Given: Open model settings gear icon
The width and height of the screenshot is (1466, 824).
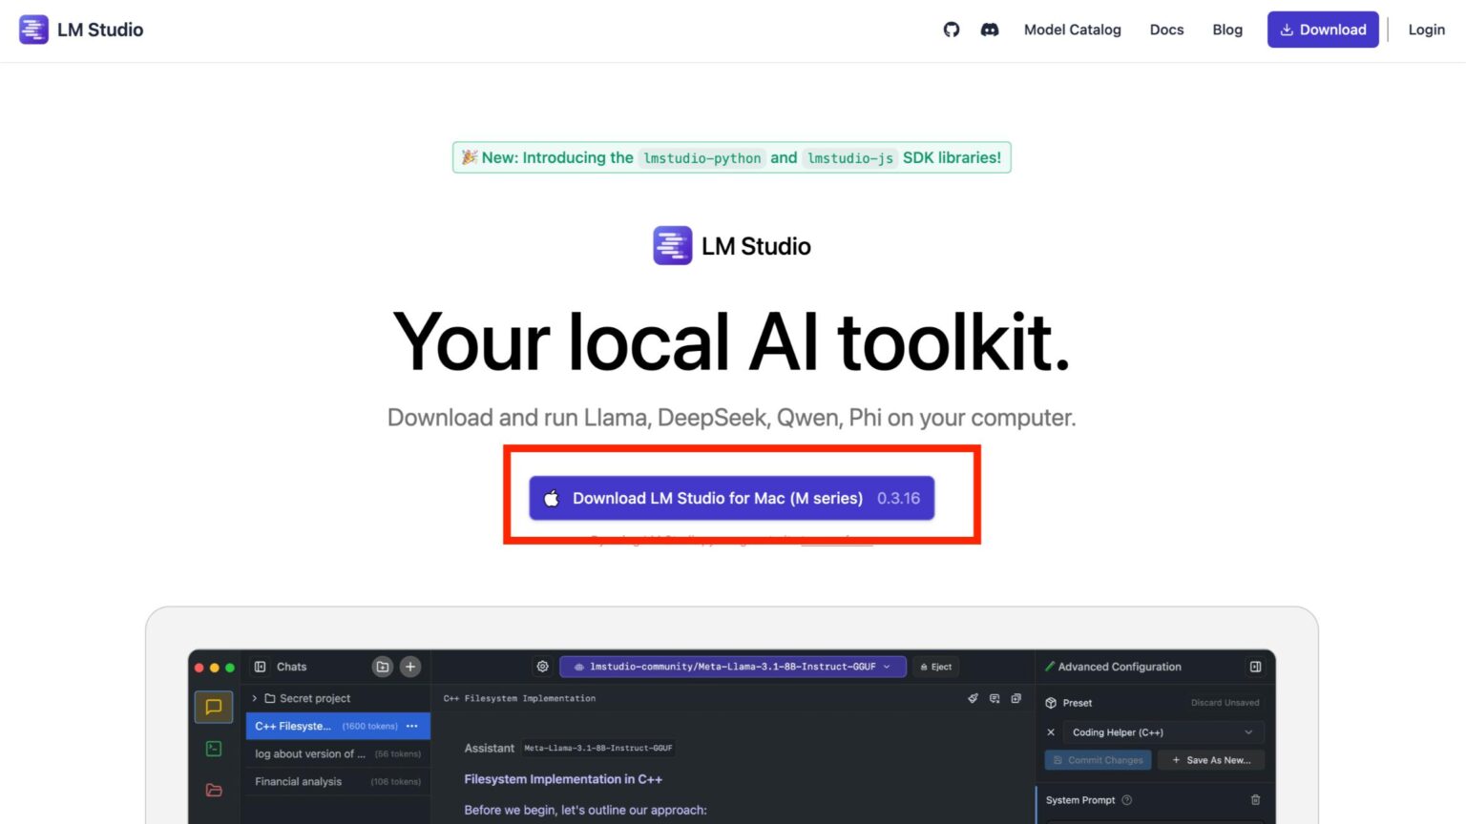Looking at the screenshot, I should (x=542, y=667).
